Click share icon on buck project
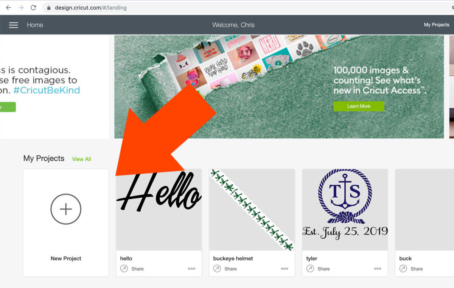 click(403, 269)
